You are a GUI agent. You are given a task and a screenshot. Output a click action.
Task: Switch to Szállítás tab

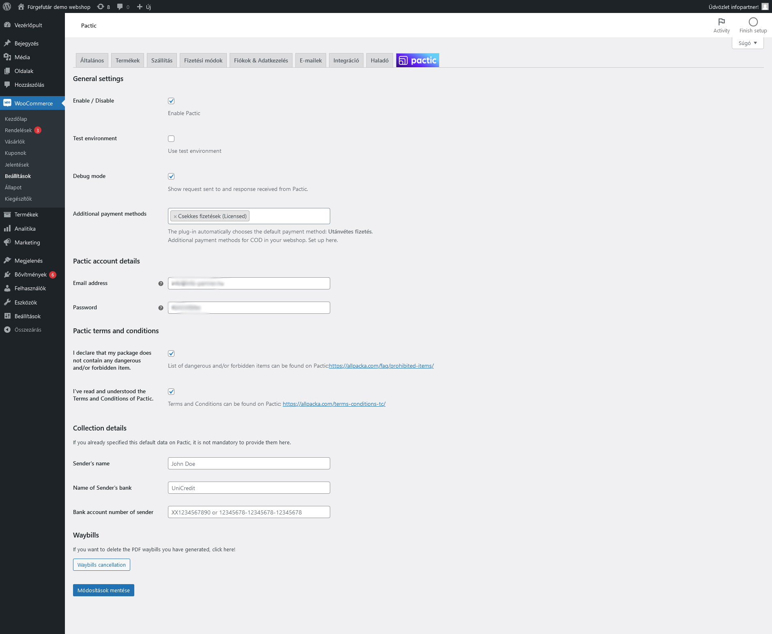point(162,60)
